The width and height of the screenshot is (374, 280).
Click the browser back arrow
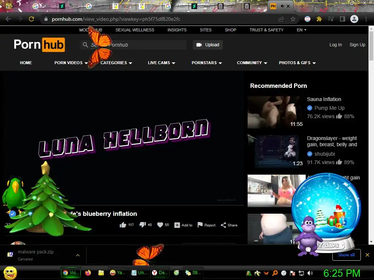(x=8, y=19)
